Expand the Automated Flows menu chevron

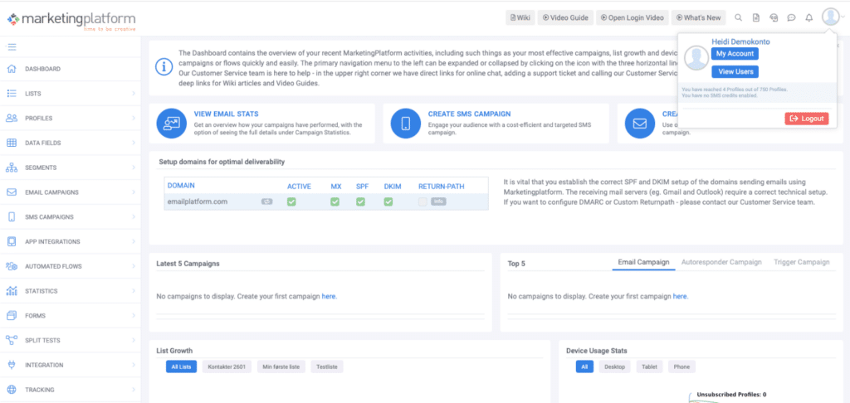(134, 266)
